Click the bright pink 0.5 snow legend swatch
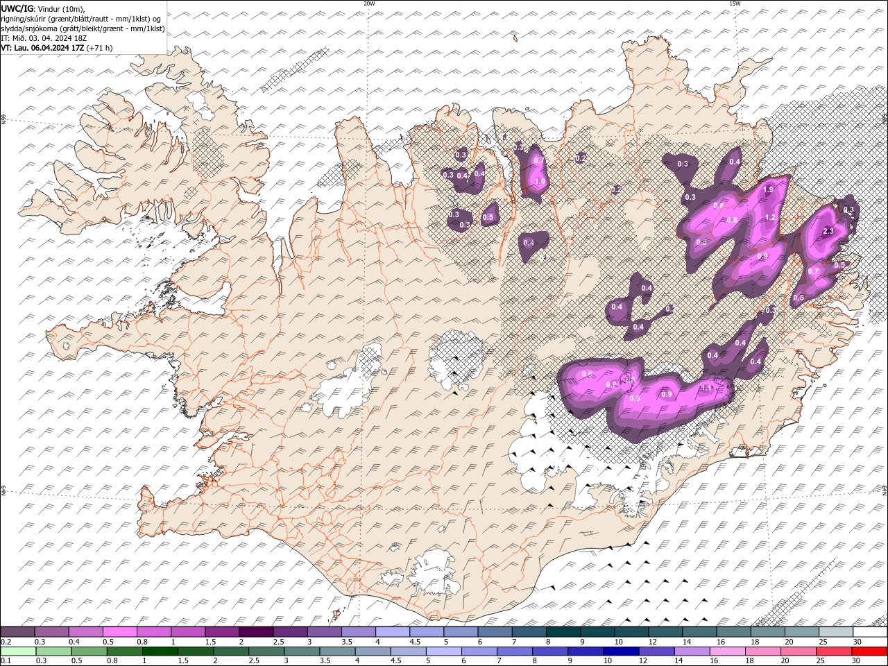 [x=119, y=632]
